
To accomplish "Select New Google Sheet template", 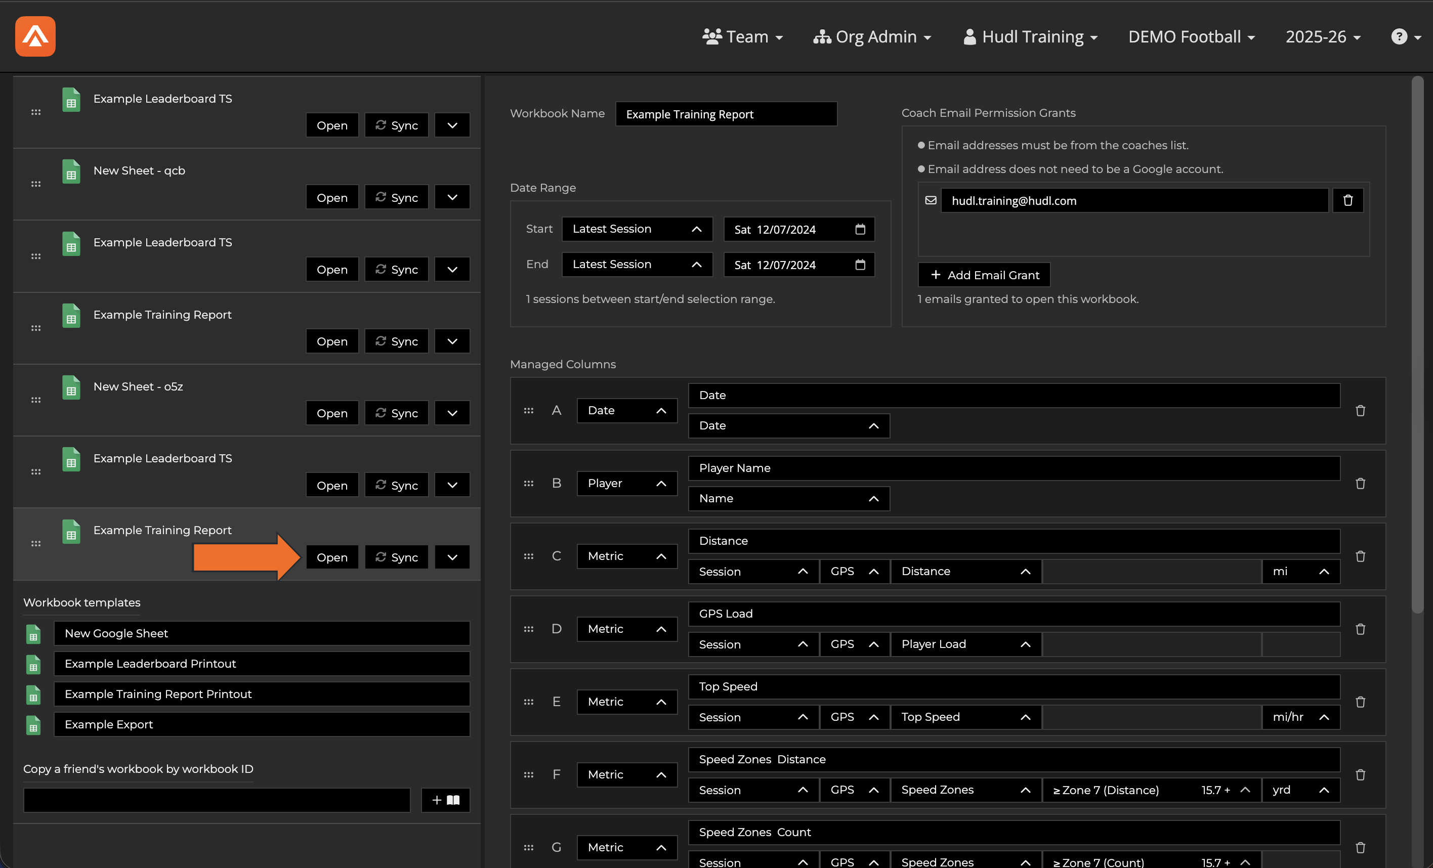I will (x=262, y=634).
